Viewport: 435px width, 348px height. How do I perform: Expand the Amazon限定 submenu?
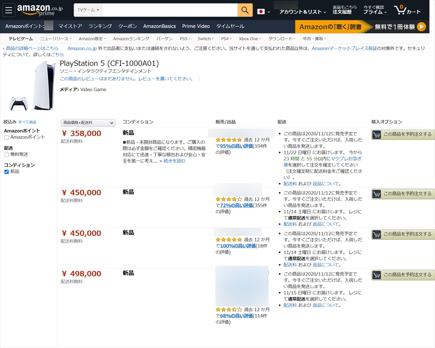92,39
